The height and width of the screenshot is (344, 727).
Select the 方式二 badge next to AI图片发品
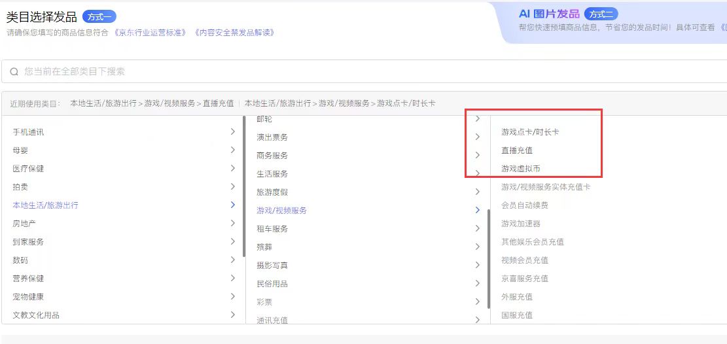601,14
